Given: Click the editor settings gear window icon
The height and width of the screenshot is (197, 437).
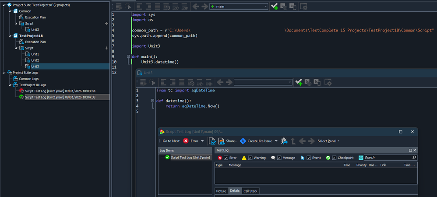Looking at the screenshot, I should point(303,6).
